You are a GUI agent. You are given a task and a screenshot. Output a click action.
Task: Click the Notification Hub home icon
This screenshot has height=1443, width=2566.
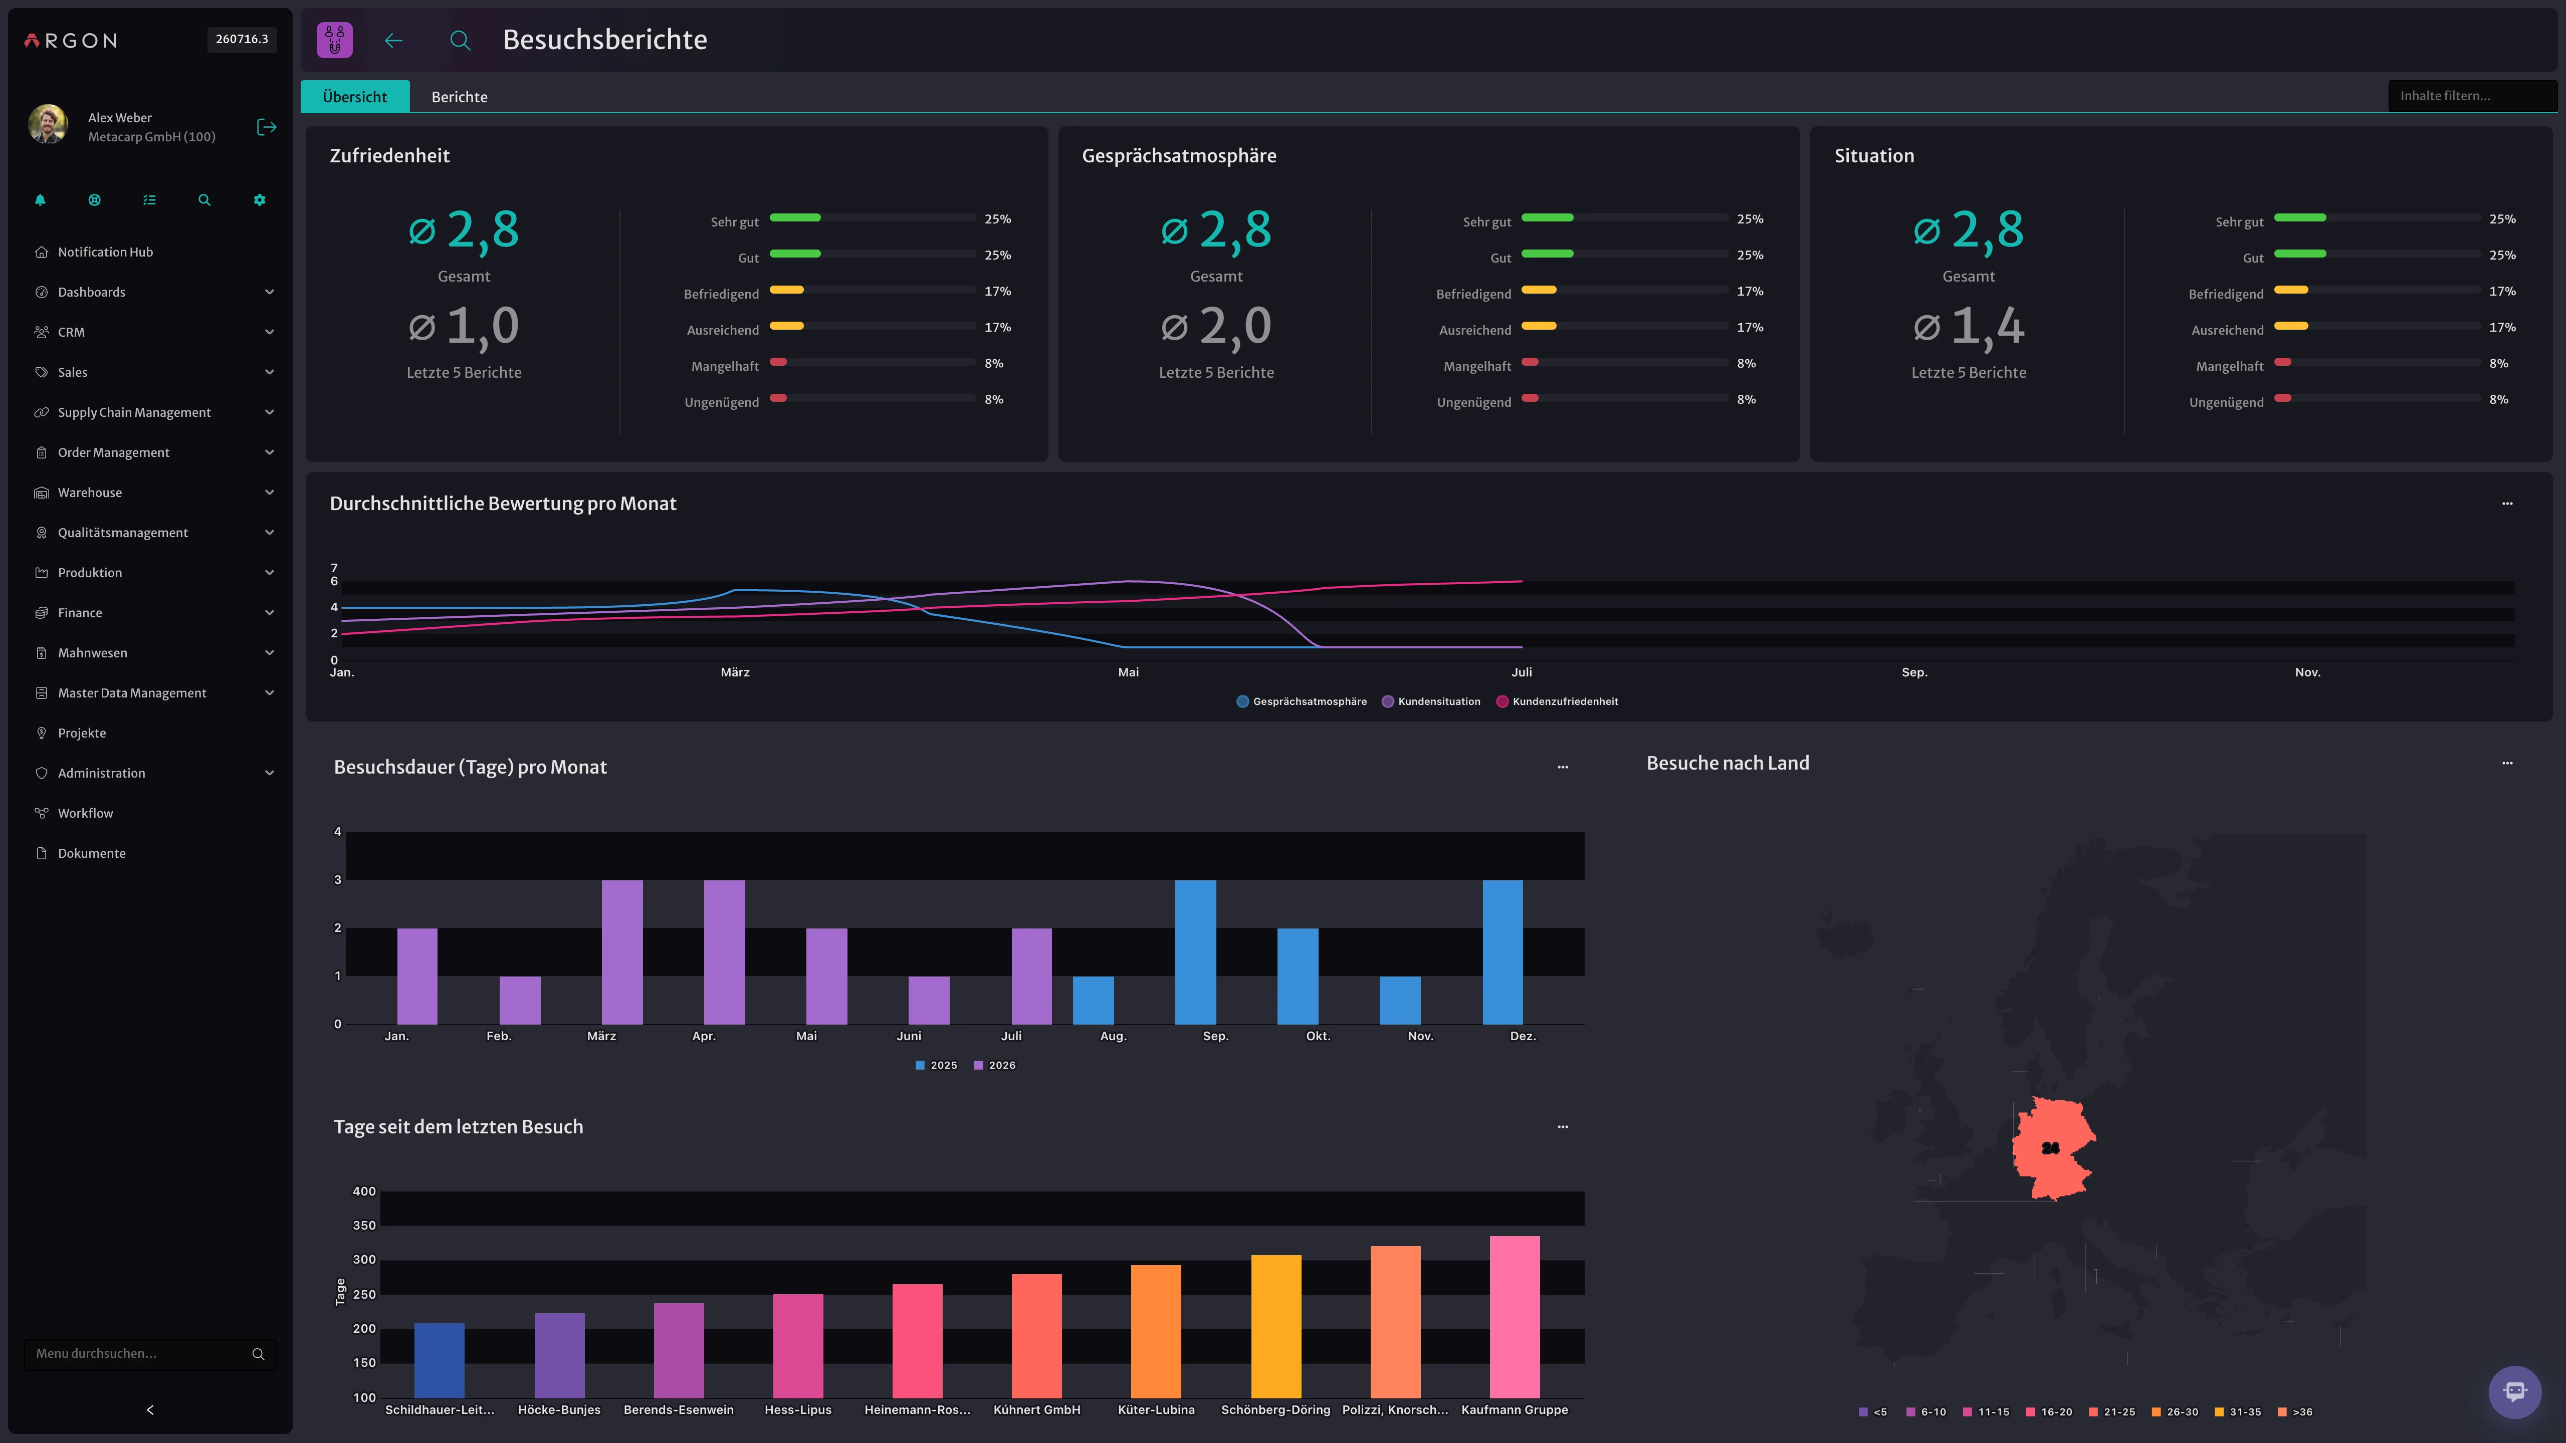coord(41,252)
